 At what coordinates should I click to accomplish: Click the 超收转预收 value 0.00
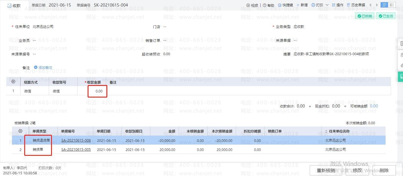pos(167,54)
